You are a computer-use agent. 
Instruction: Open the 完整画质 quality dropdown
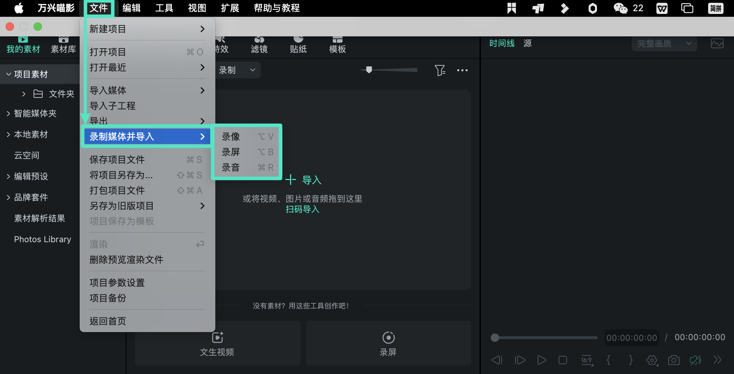(x=664, y=44)
